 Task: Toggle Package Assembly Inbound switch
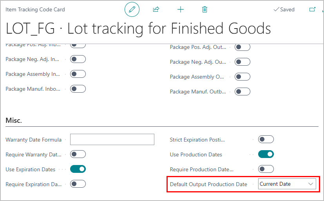78,74
